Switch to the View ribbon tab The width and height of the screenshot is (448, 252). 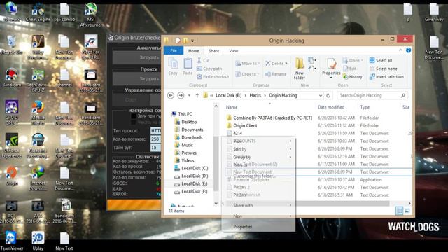click(x=233, y=51)
